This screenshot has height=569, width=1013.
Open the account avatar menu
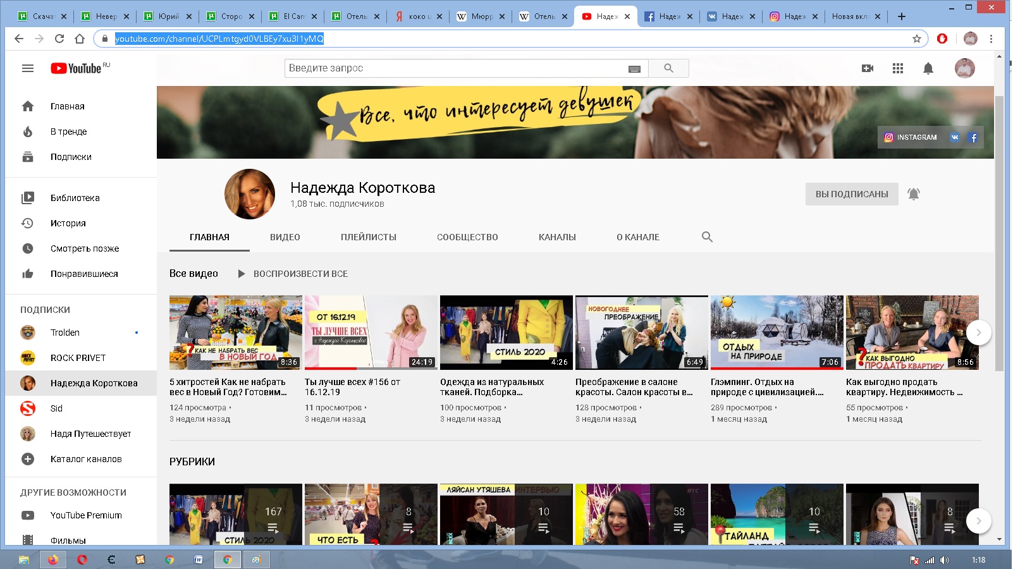pos(965,68)
